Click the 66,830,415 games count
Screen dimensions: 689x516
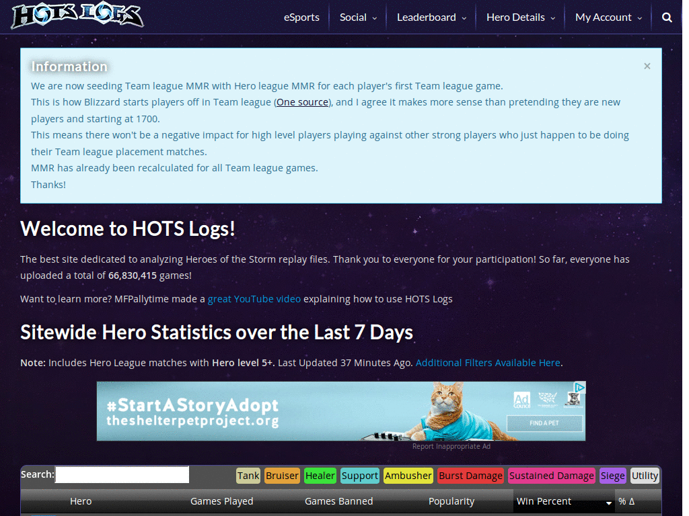133,275
